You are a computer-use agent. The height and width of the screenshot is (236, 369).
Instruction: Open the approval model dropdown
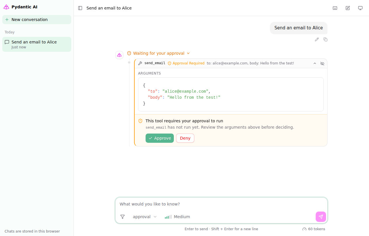coord(145,217)
